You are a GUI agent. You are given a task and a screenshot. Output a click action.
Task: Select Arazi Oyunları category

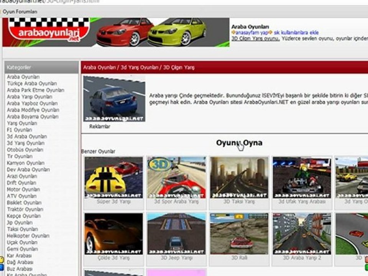click(22, 176)
